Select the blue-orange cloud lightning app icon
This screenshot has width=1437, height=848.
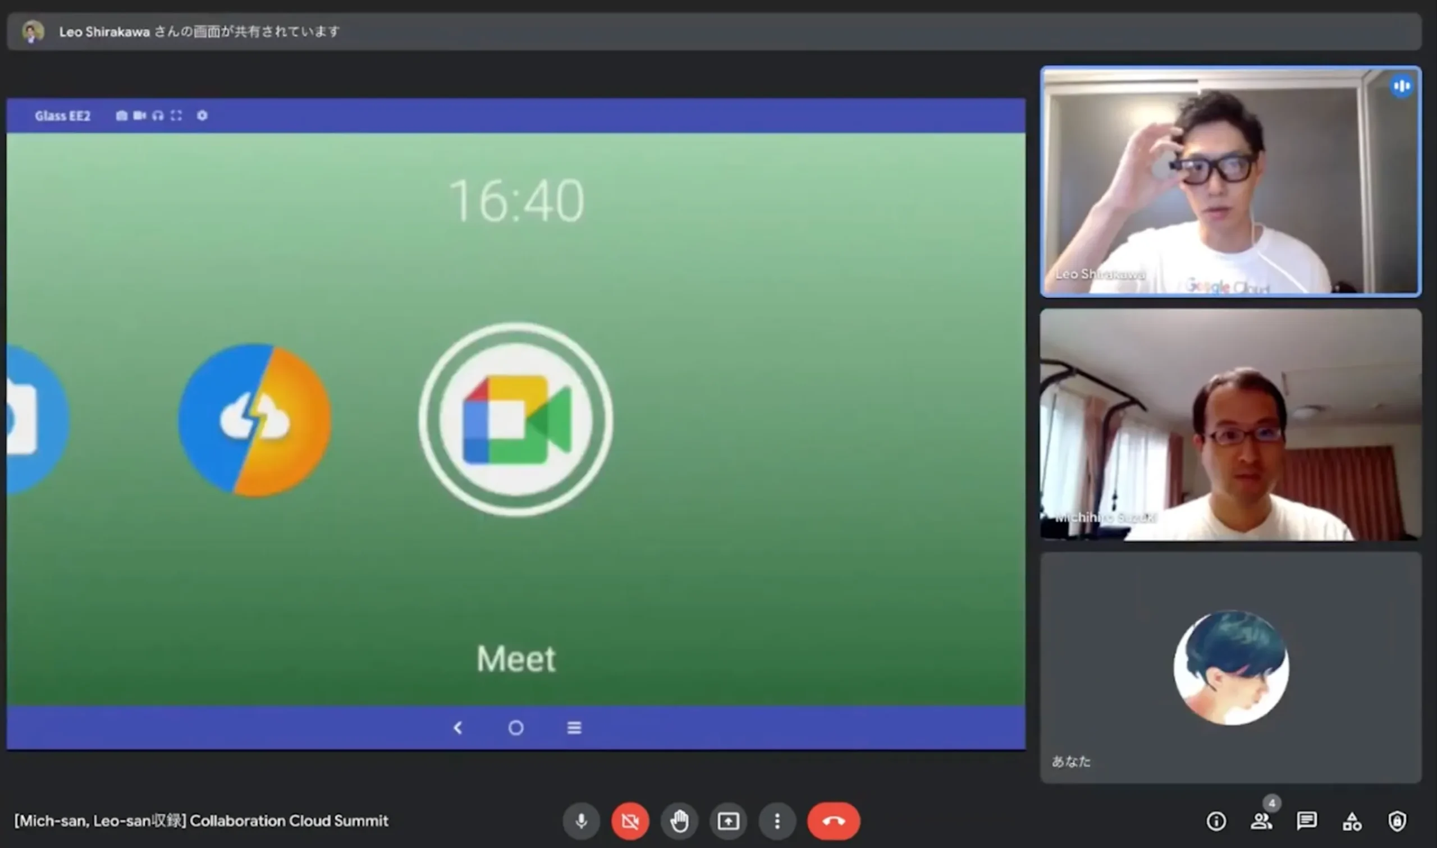(254, 420)
